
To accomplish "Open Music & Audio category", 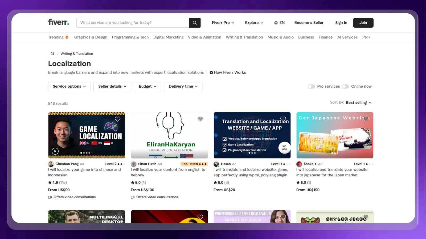I will [x=281, y=37].
